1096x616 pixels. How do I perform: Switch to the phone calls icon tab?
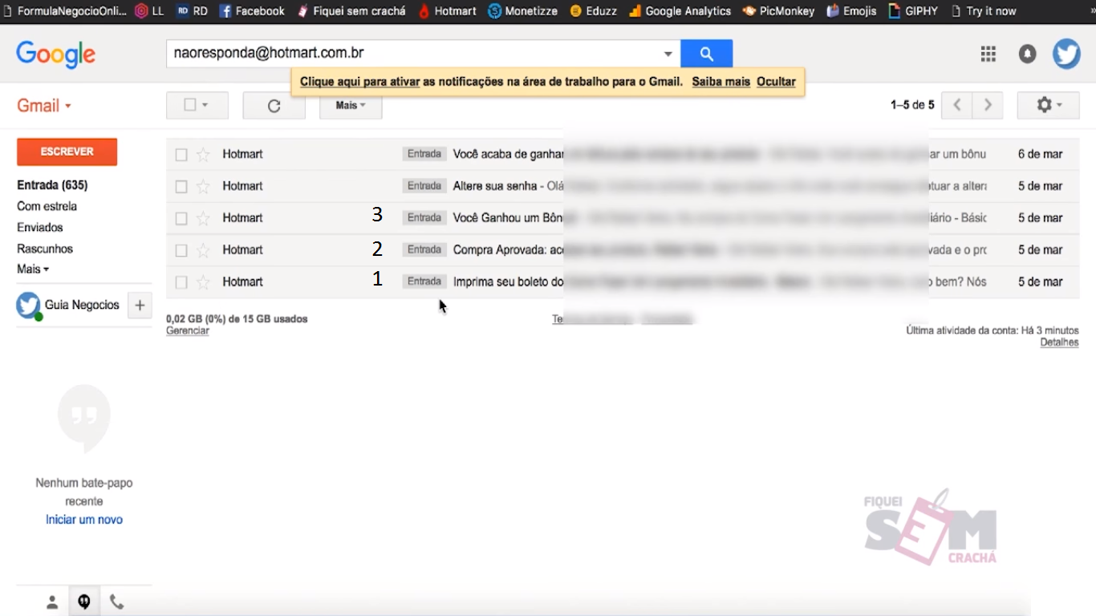coord(116,602)
